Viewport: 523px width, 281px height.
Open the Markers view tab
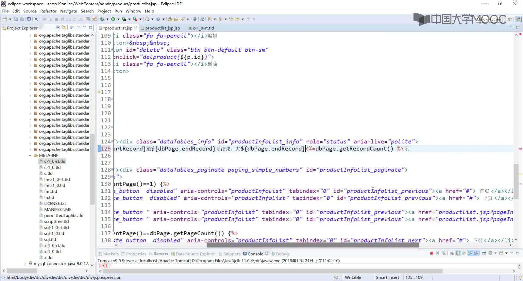109,254
